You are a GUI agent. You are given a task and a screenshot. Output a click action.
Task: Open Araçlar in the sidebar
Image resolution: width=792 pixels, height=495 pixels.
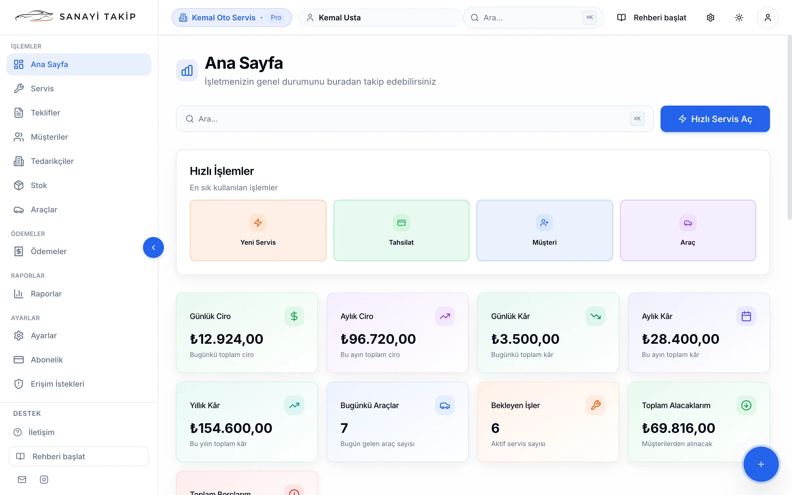point(79,210)
